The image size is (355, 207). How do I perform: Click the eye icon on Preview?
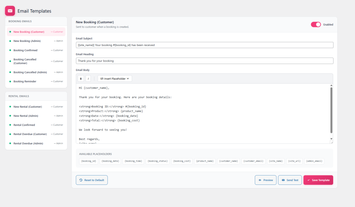[x=260, y=180]
